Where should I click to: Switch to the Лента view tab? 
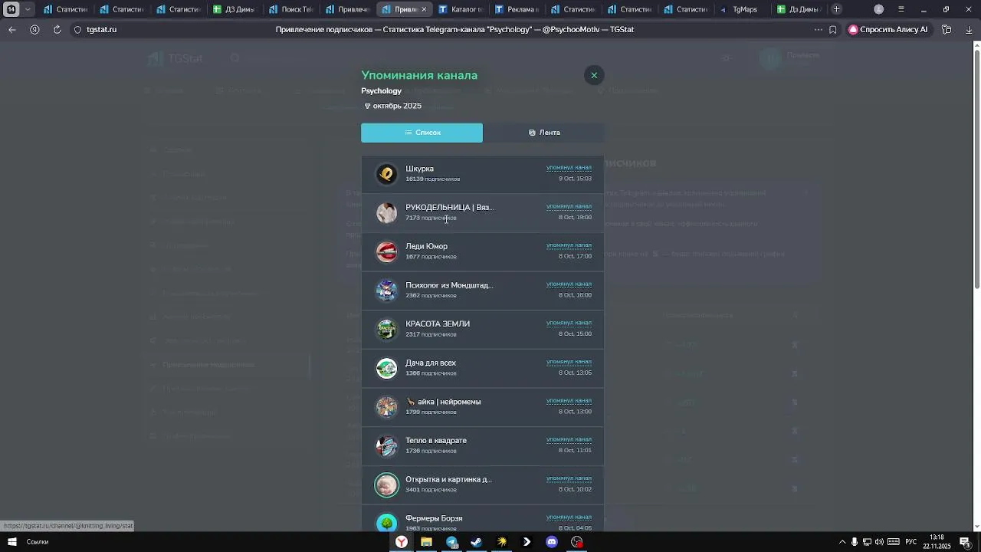coord(543,133)
